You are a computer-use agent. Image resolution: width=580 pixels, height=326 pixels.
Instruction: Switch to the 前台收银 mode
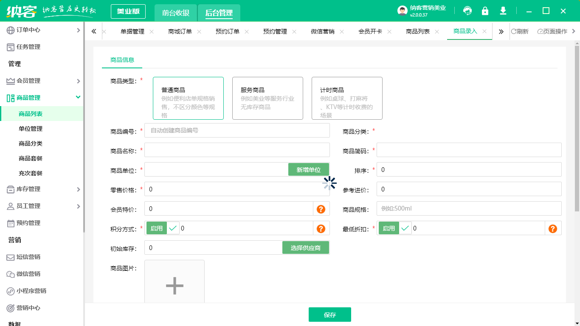tap(175, 13)
